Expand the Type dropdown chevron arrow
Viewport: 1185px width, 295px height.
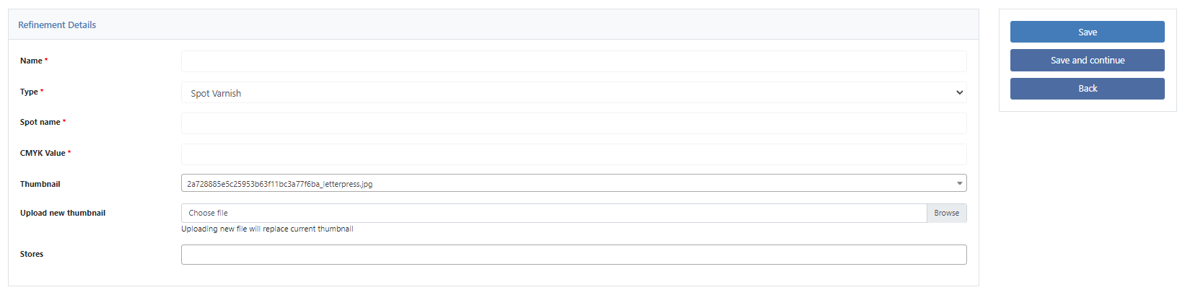click(x=959, y=92)
